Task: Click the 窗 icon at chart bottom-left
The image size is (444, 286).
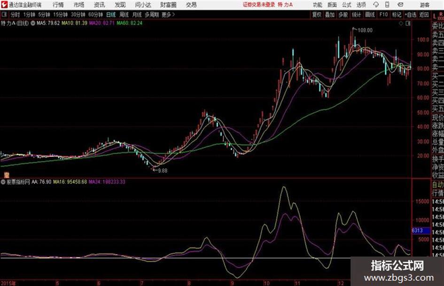Action: point(6,175)
